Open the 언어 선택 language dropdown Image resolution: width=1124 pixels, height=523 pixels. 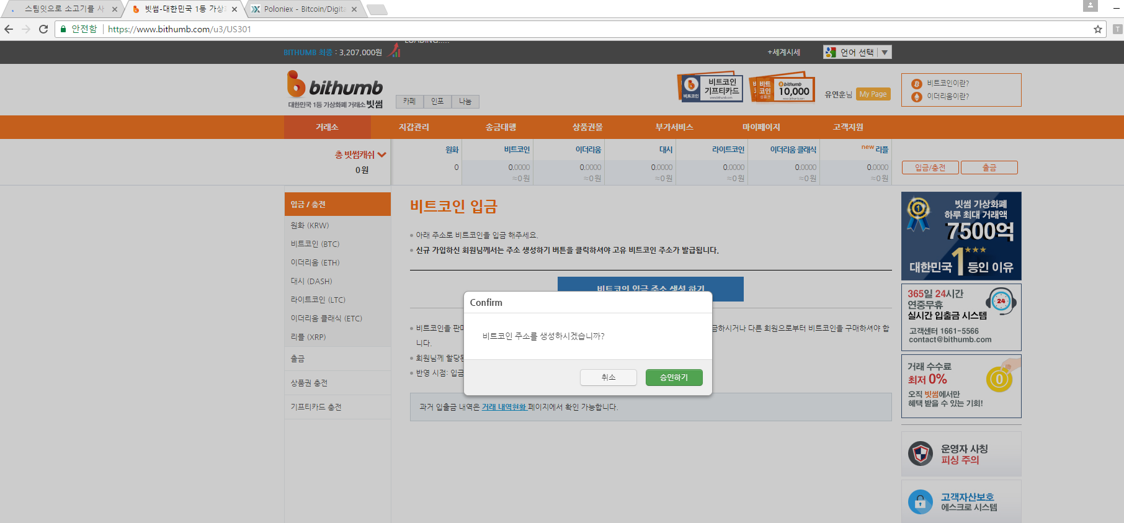click(x=857, y=52)
